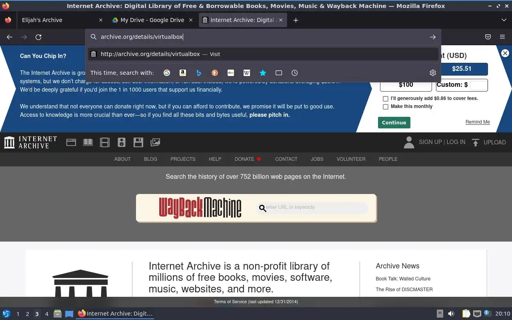Viewport: 512px width, 320px height.
Task: Search with Bing engine icon
Action: tap(199, 73)
